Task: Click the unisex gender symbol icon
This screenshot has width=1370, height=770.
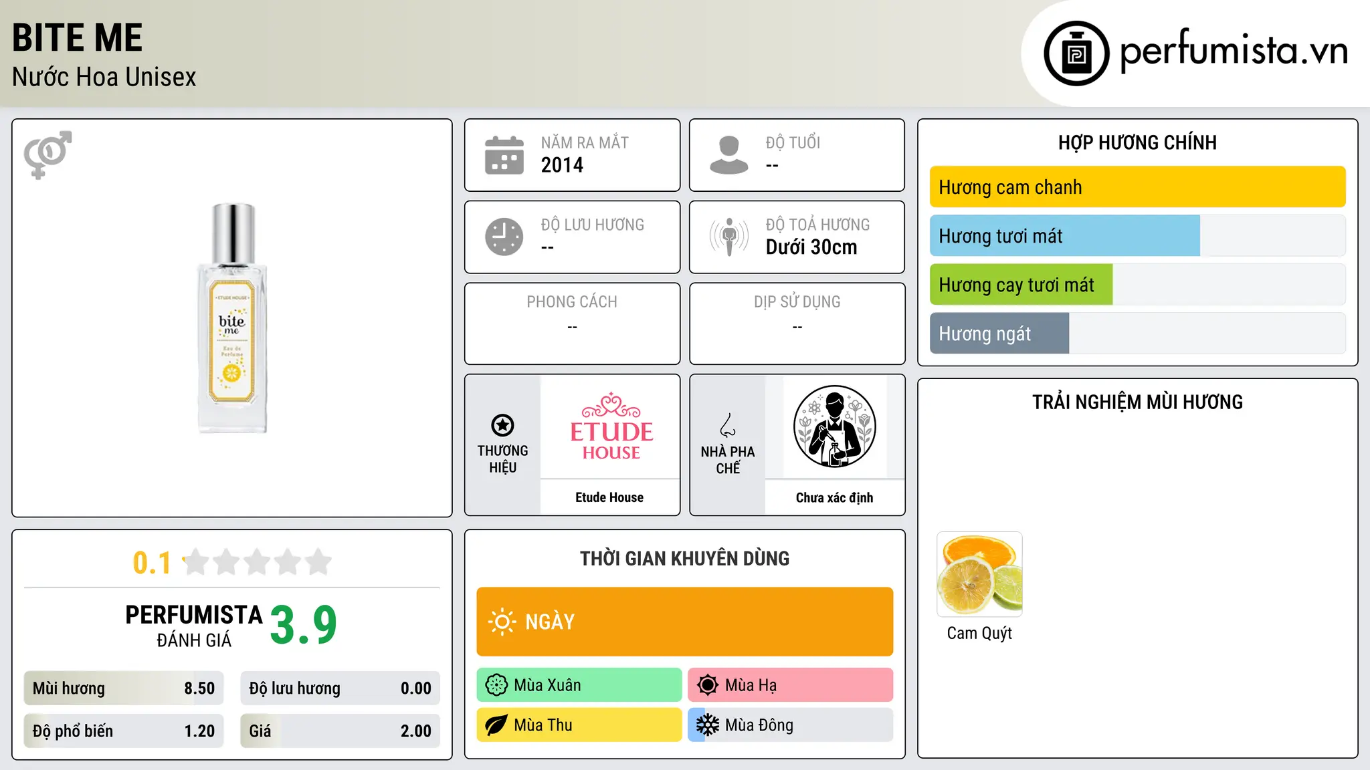Action: point(47,154)
